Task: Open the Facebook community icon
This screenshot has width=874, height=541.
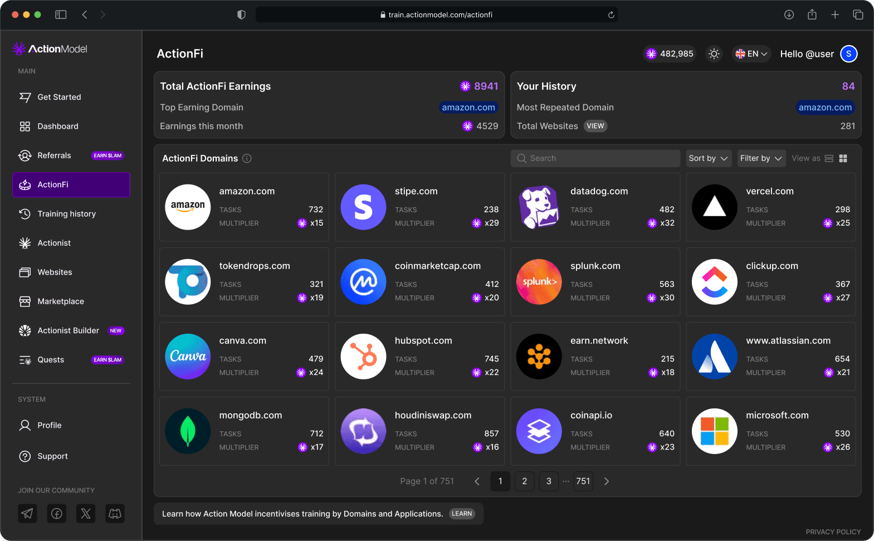Action: pos(56,513)
